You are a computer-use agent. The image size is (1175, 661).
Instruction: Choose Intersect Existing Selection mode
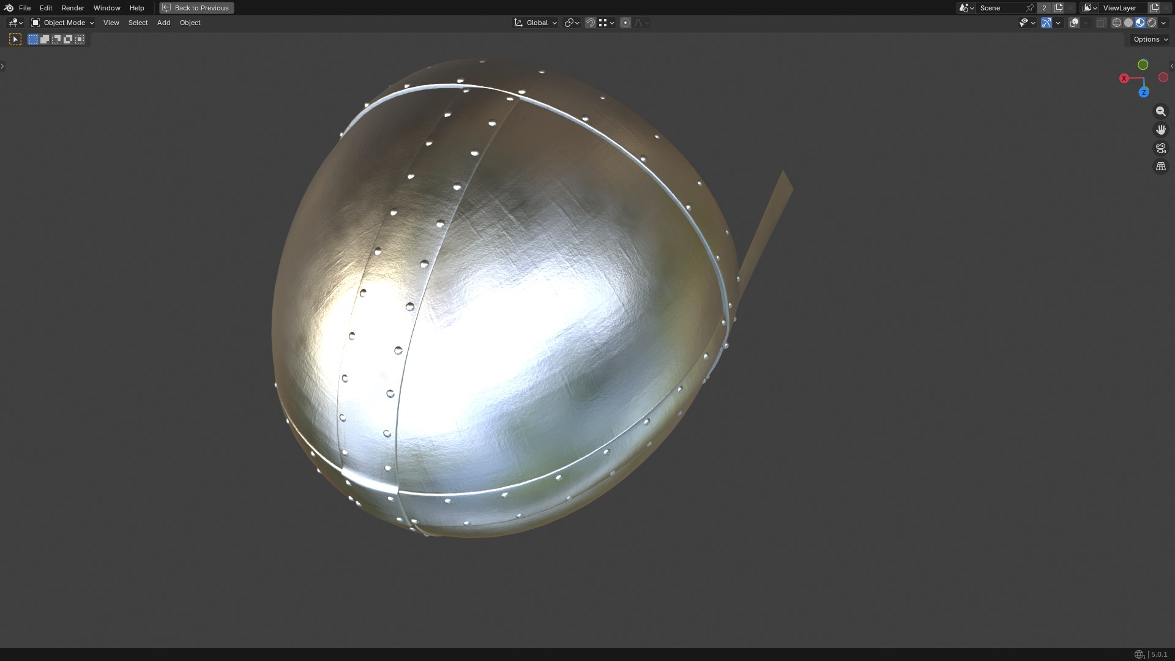pyautogui.click(x=80, y=39)
